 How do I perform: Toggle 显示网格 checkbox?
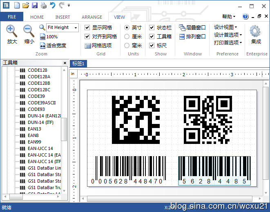87,27
